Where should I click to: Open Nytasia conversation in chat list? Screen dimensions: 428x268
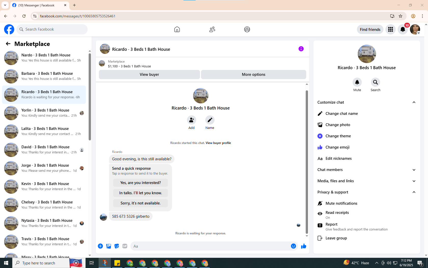44,223
